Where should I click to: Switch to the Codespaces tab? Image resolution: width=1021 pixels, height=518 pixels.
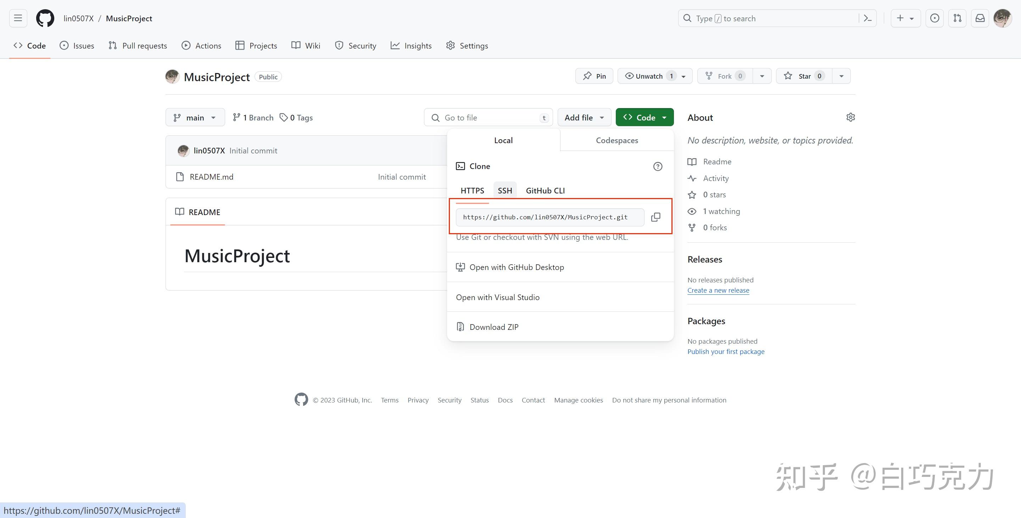617,140
